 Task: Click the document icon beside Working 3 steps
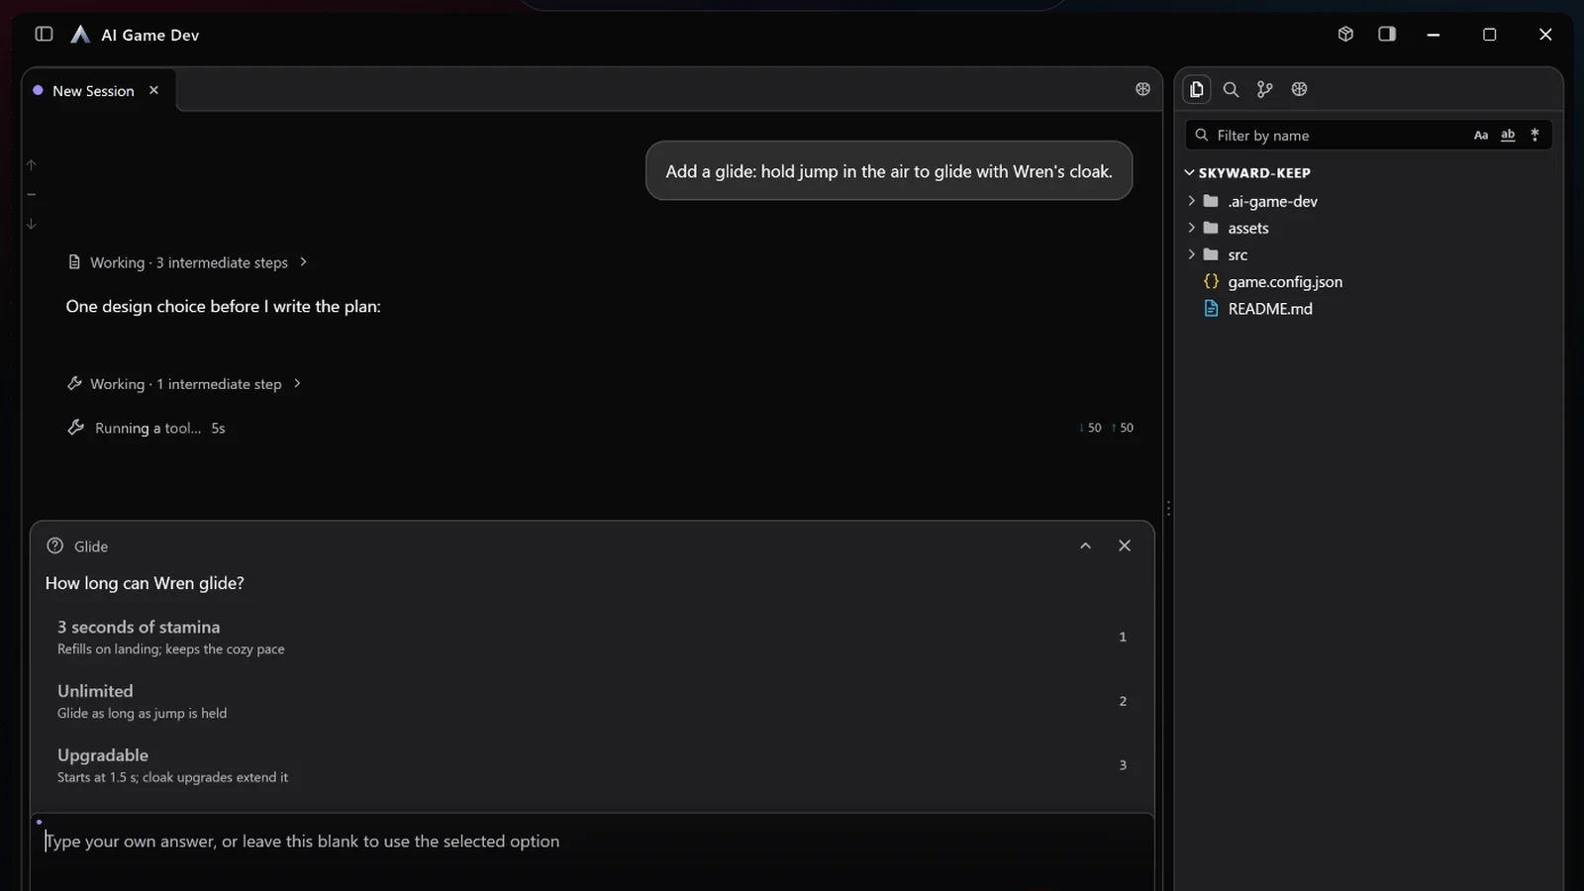tap(74, 262)
